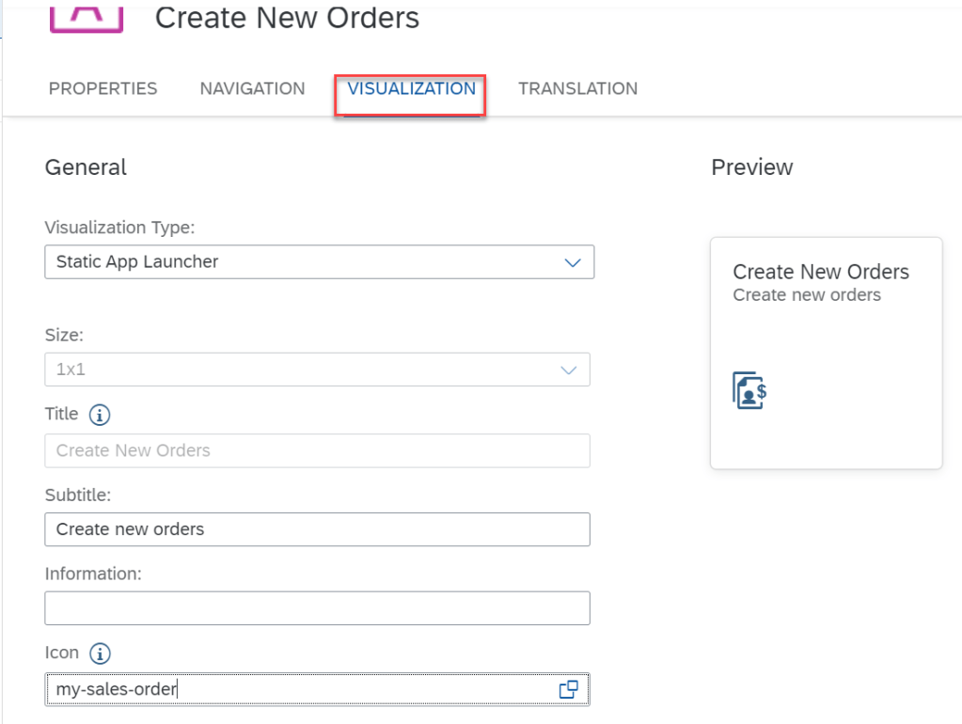The width and height of the screenshot is (962, 724).
Task: Click the my-sales-order text in the Icon field
Action: coord(117,689)
